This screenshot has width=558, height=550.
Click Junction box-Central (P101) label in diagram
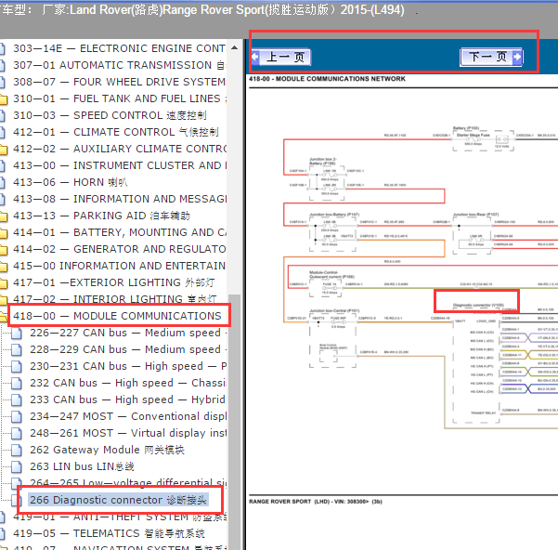(334, 311)
